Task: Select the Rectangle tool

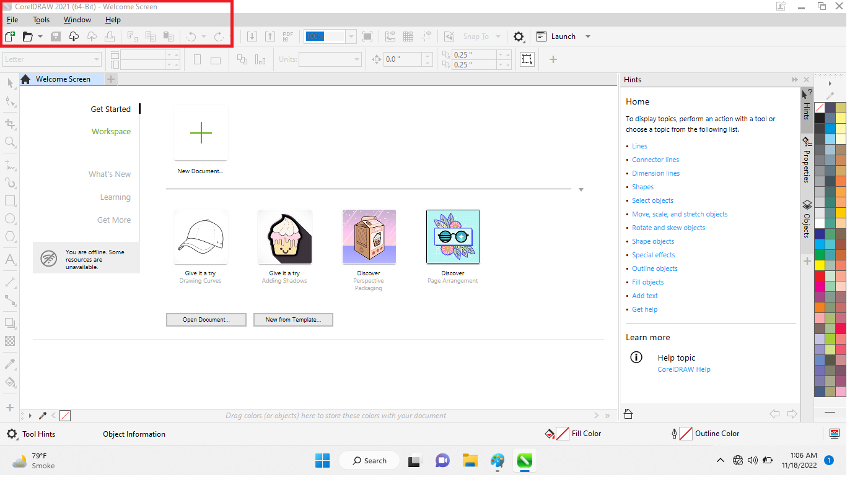Action: [10, 201]
